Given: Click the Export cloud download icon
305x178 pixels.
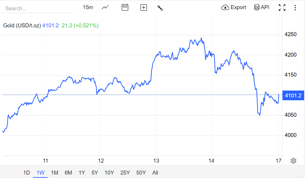Looking at the screenshot, I should 225,8.
